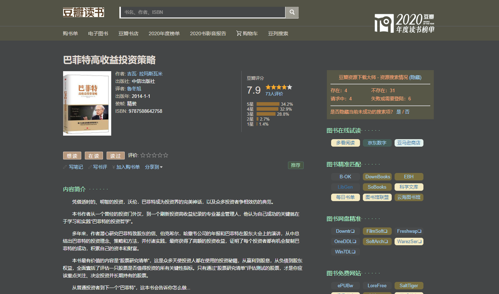Open the LibGen book match
This screenshot has height=294, width=499.
[345, 187]
